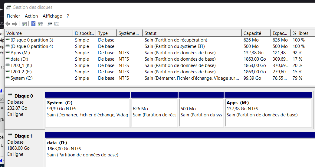This screenshot has height=167, width=315.
Task: Toggle the action pane toolbar icon
Action: click(40, 24)
